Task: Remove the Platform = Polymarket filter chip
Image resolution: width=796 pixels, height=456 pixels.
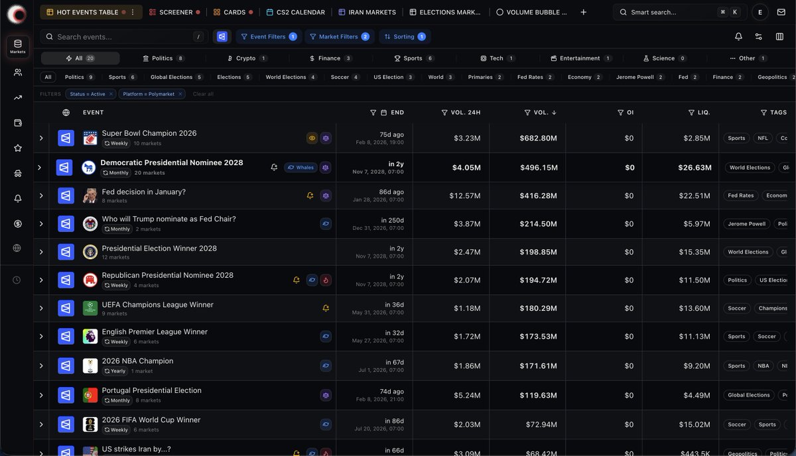Action: pos(180,94)
